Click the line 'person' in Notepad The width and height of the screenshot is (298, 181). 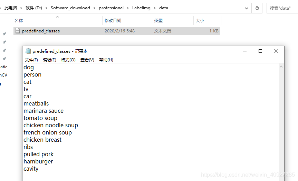(32, 74)
